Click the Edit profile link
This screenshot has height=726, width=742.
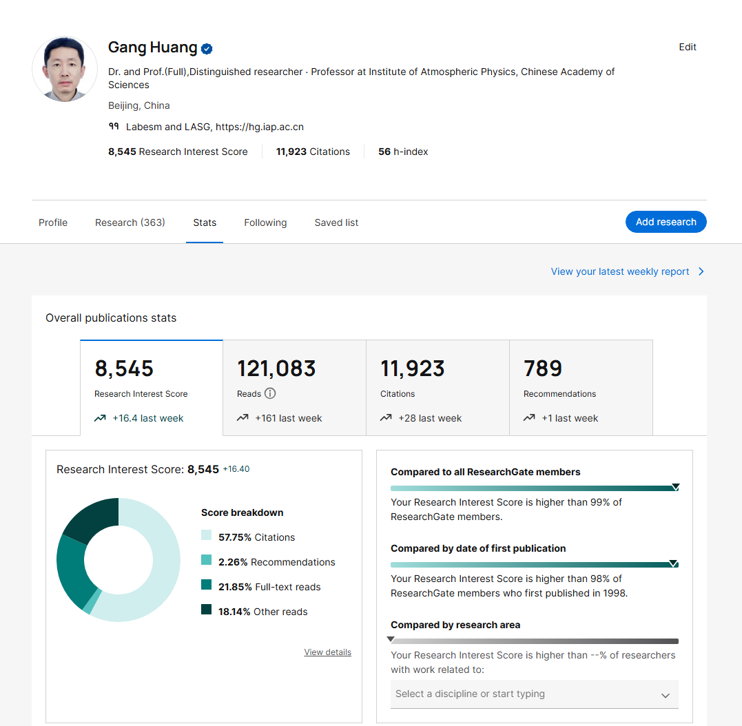click(688, 48)
